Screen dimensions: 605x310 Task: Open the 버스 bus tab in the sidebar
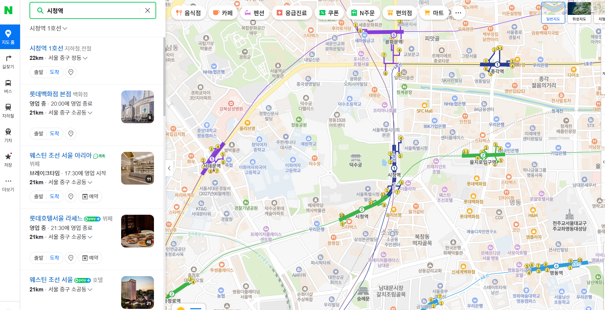coord(8,86)
